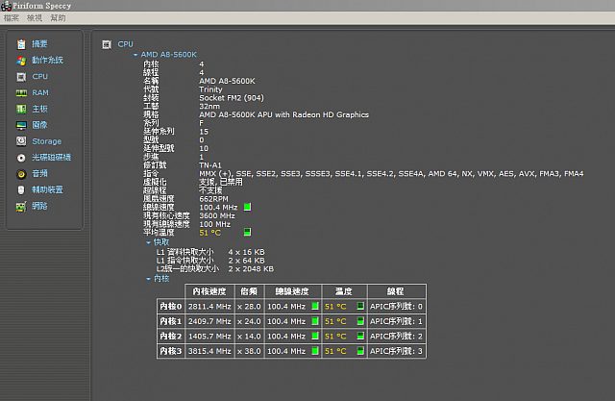Click 內核2 bus speed green graph icon
This screenshot has width=615, height=401.
(315, 336)
